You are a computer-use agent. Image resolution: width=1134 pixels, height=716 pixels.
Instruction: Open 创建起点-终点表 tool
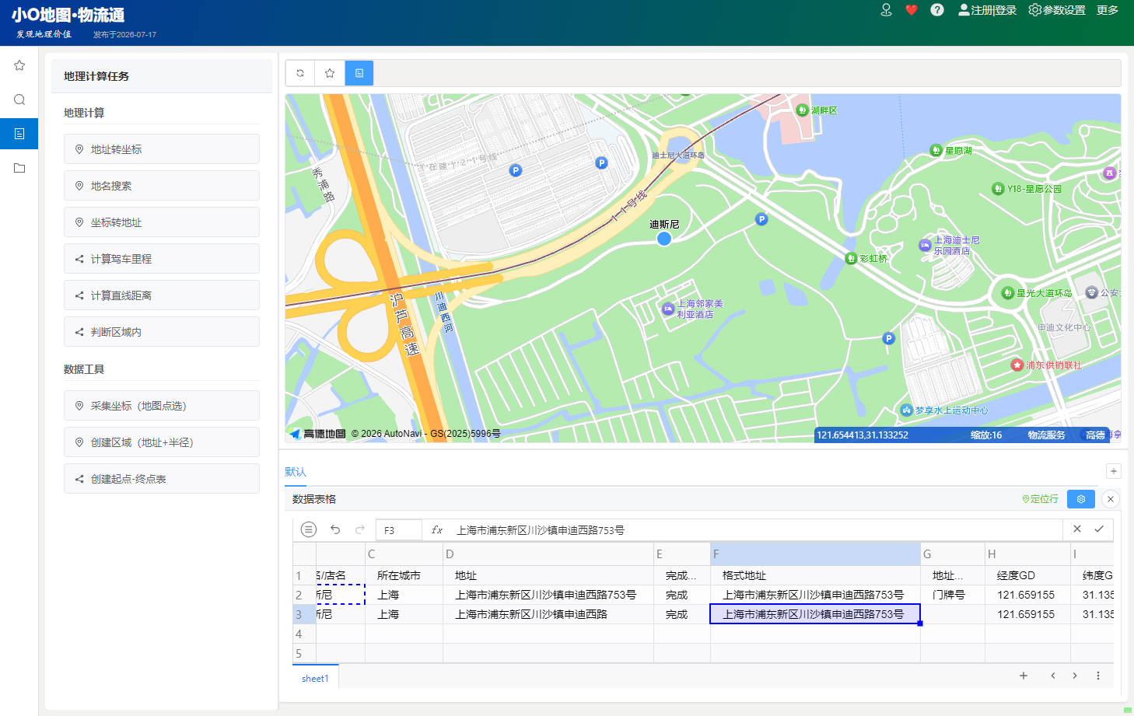(162, 479)
